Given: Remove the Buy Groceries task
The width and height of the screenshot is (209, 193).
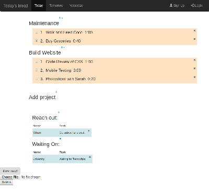Looking at the screenshot, I should 194,39.
